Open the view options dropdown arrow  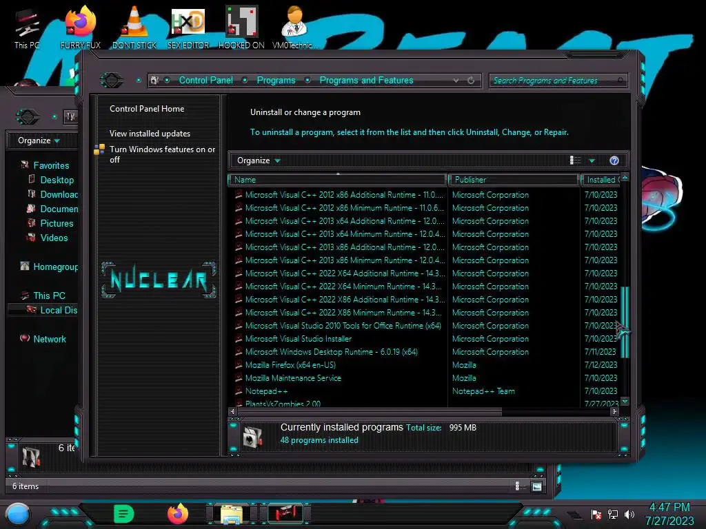click(592, 160)
